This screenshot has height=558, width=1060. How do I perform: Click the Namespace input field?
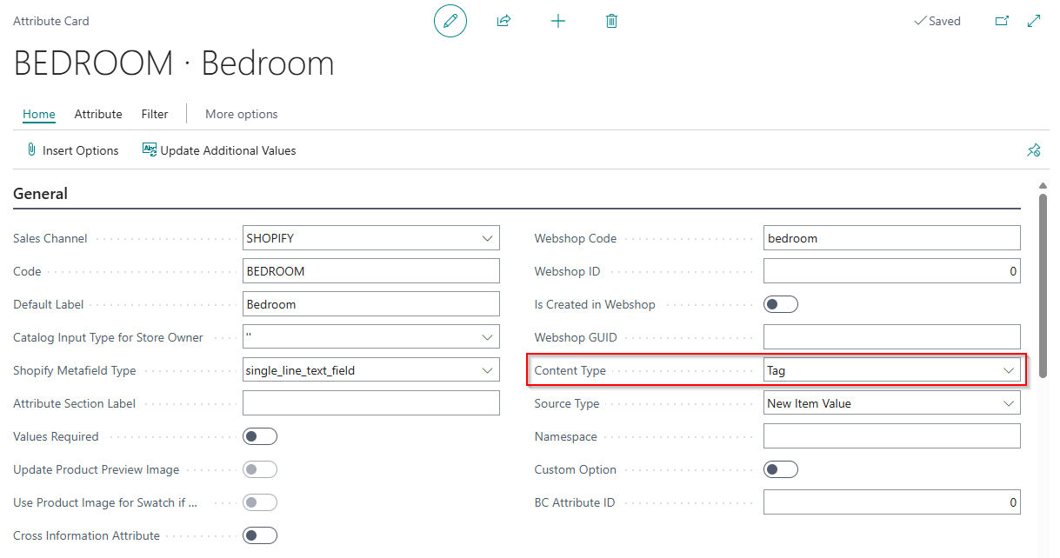[892, 436]
